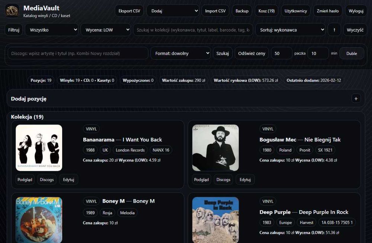Click Wyloguj to log out
The height and width of the screenshot is (243, 372).
pyautogui.click(x=356, y=11)
